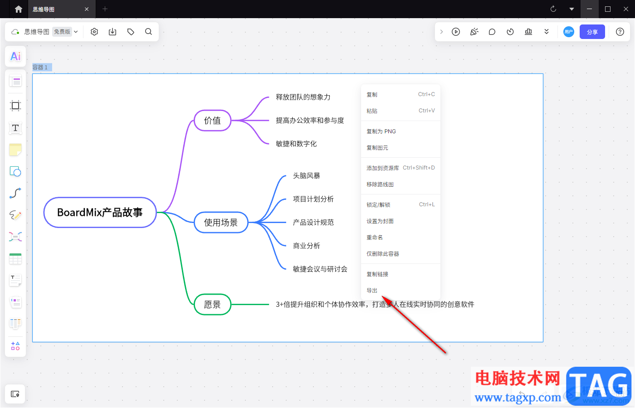Close the 思维导图 tab
The width and height of the screenshot is (635, 408).
click(87, 9)
